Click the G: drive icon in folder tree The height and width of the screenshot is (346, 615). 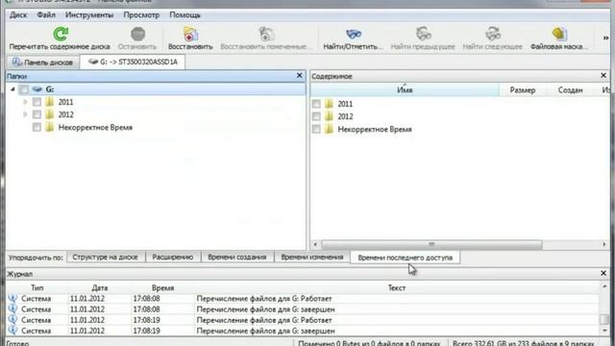pos(37,89)
